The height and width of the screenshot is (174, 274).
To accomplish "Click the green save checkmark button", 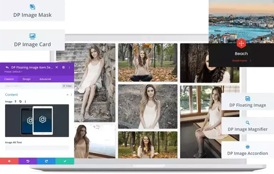I will click(65, 161).
